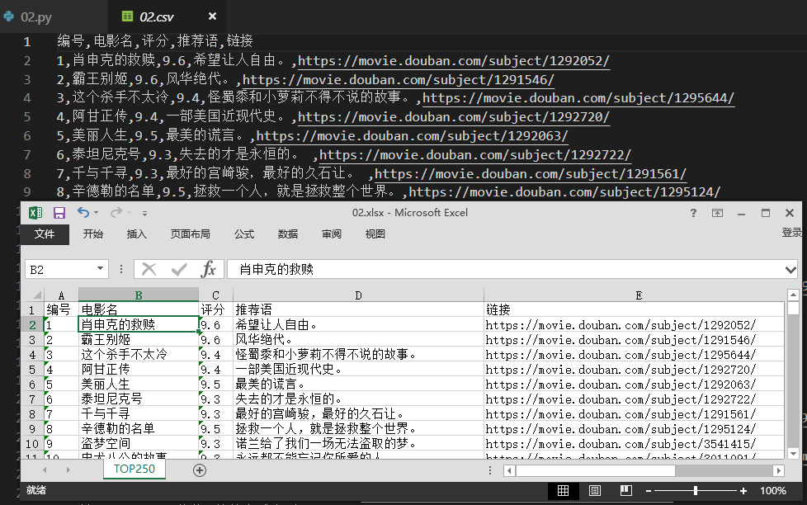Open the TOP250 sheet tab
The width and height of the screenshot is (807, 505).
[134, 469]
